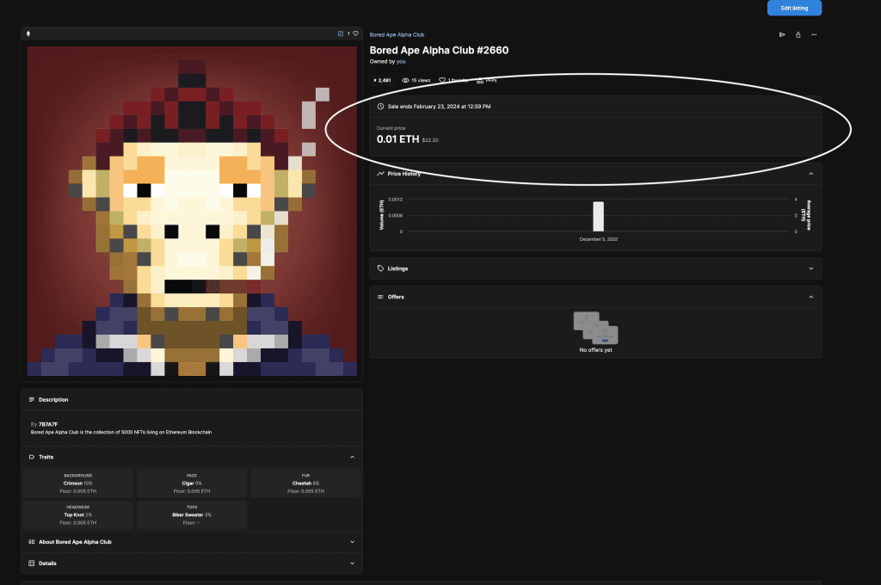Favorite the NFT with the heart icon

point(355,34)
